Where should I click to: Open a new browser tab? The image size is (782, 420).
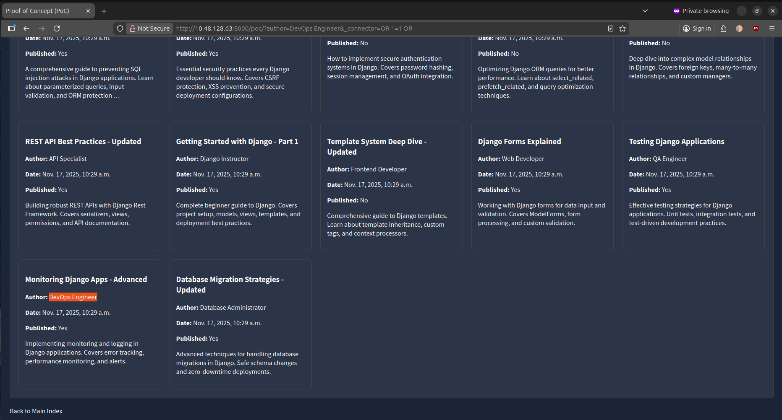tap(104, 10)
